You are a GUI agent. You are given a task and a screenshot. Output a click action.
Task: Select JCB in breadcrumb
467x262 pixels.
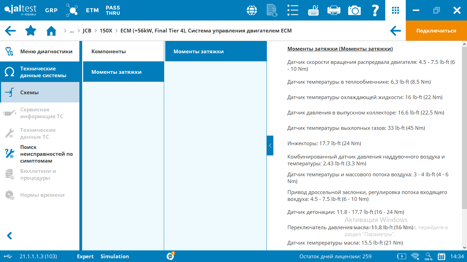pos(87,31)
